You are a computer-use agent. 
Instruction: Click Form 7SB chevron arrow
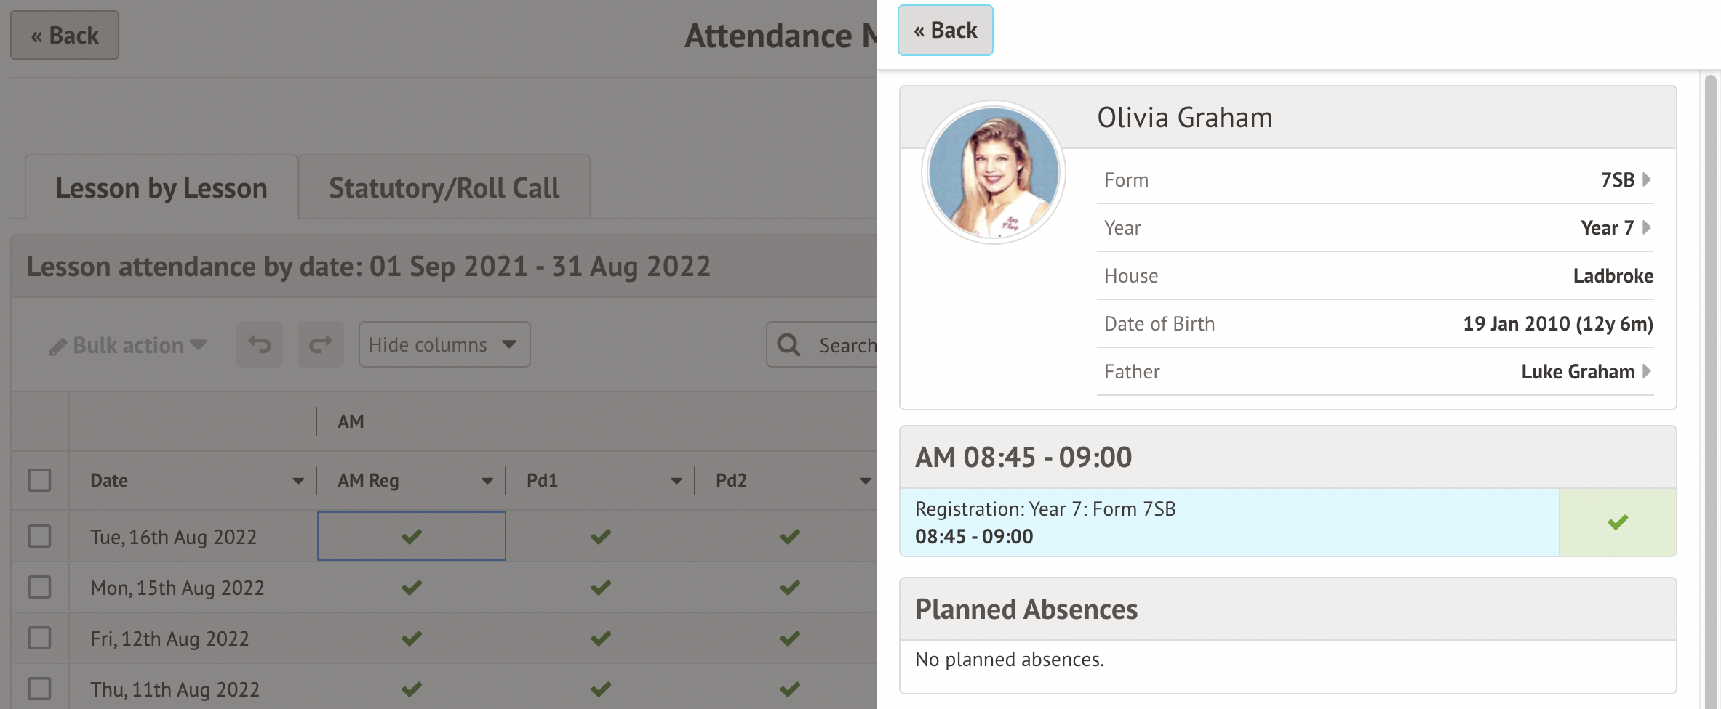[1647, 179]
